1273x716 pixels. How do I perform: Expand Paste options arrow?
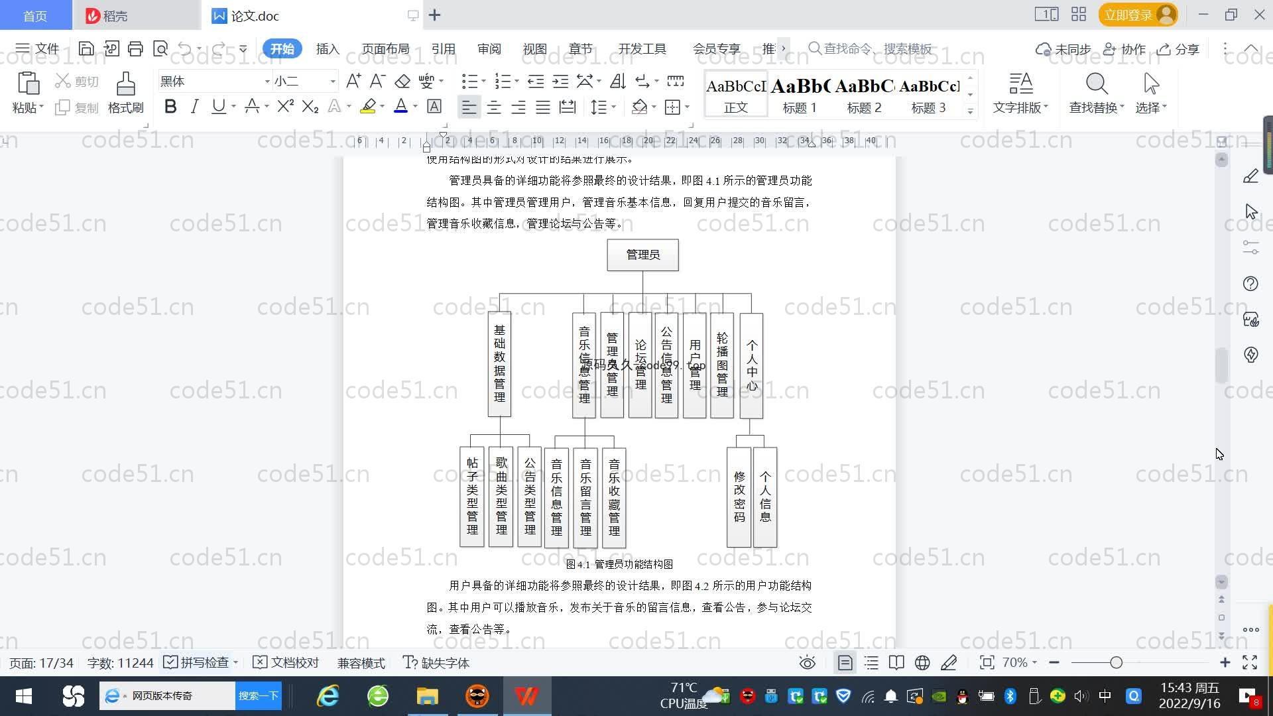point(41,107)
